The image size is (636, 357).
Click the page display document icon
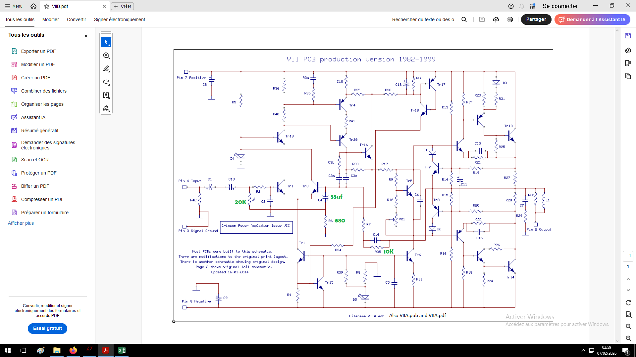point(628,314)
